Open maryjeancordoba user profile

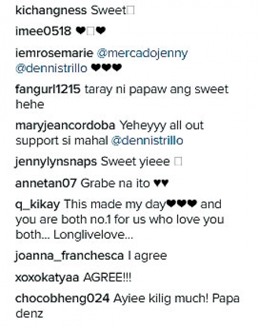(x=65, y=126)
